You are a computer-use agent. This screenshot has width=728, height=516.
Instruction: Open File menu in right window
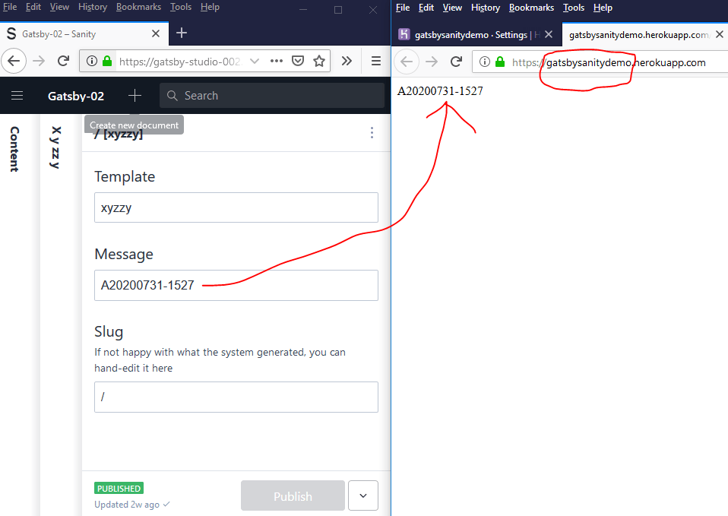(403, 8)
